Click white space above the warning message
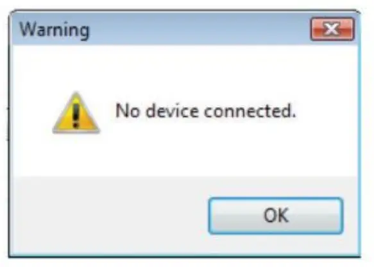The image size is (374, 267). (x=185, y=72)
